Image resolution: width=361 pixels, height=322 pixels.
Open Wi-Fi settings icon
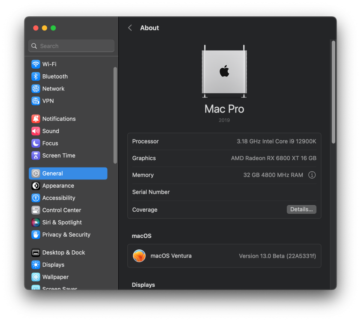coord(36,64)
